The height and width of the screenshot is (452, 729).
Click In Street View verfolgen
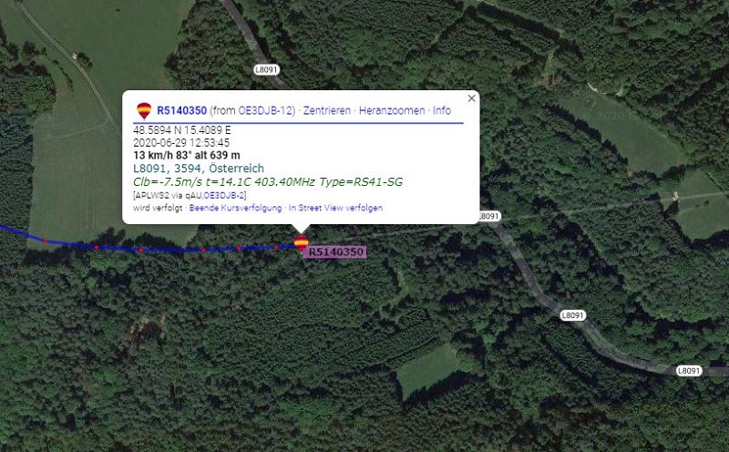[x=335, y=208]
